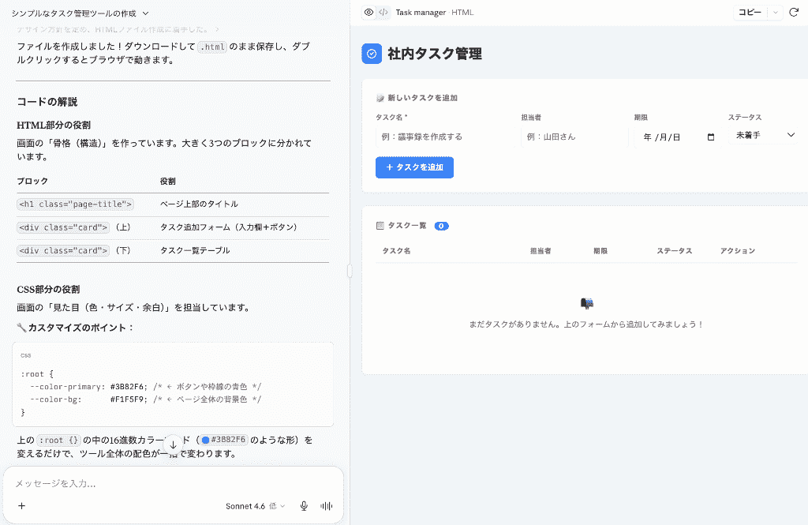808x525 pixels.
Task: Click the plus attachment icon
Action: 21,506
